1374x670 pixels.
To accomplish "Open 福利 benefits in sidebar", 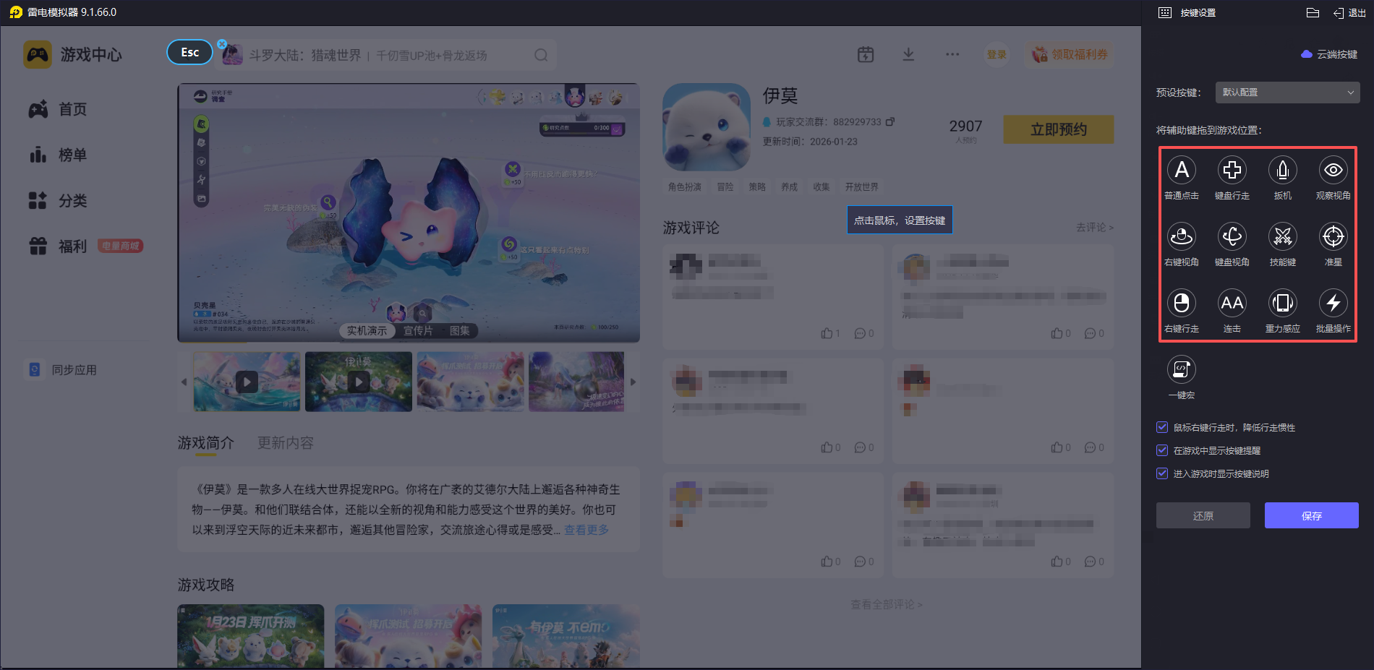I will [58, 246].
